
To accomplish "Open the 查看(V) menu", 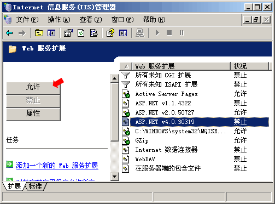I will click(91, 20).
